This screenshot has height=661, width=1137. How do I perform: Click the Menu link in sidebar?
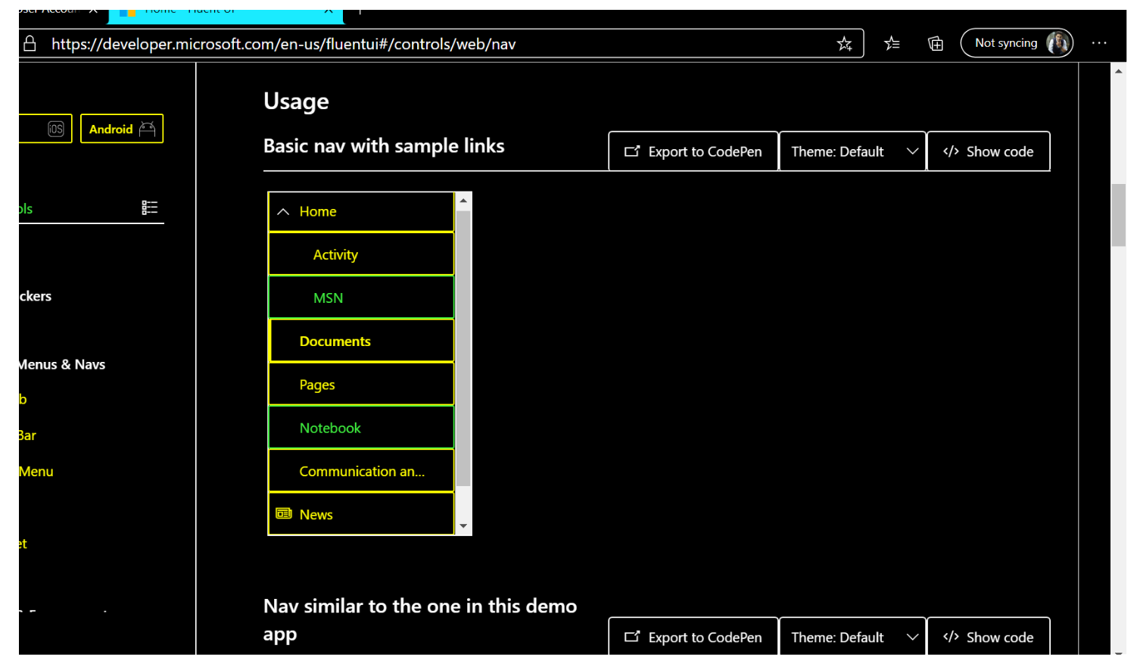coord(36,471)
